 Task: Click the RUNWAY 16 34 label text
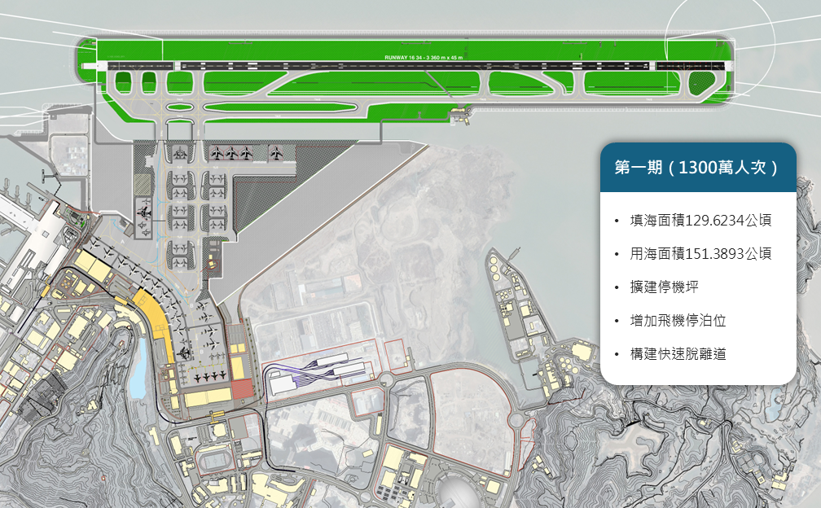click(x=424, y=59)
